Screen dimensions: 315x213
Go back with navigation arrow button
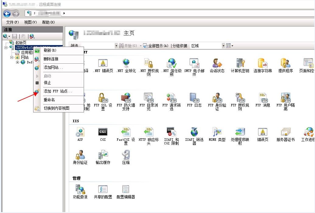(7, 13)
